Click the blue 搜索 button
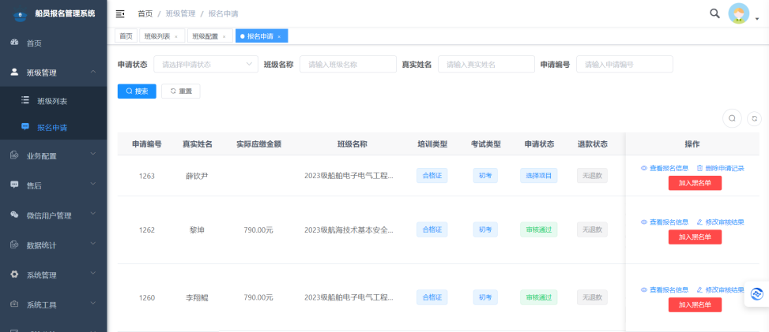Image resolution: width=769 pixels, height=332 pixels. [x=137, y=91]
